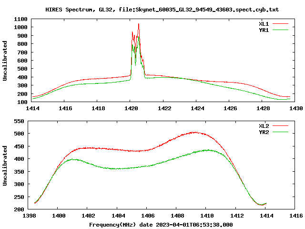Click the 1100 y-axis tick label

20,19
